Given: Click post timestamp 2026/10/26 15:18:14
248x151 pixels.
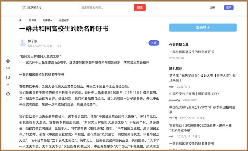Looking at the screenshot, I should pyautogui.click(x=40, y=46).
